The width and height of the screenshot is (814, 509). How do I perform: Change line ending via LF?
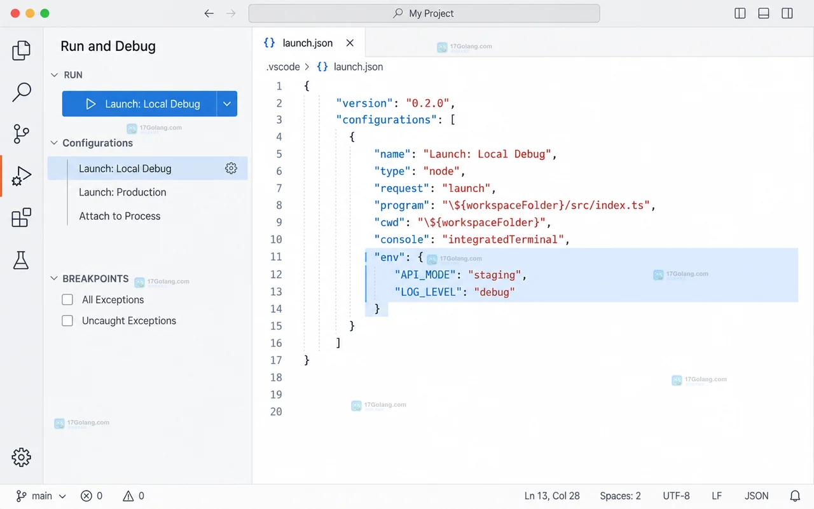(717, 496)
